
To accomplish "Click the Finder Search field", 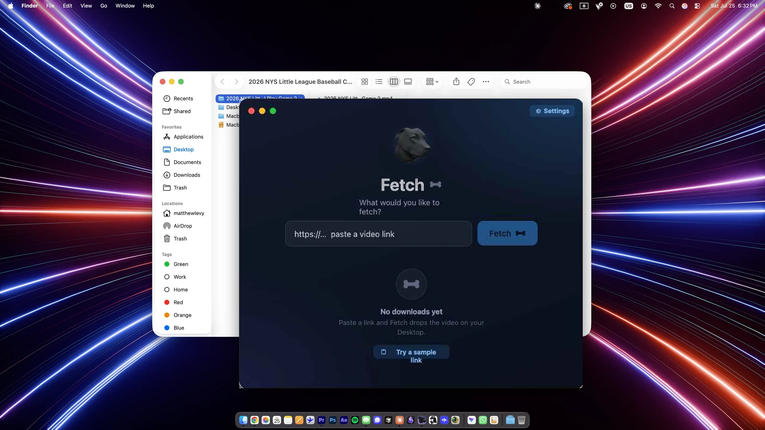I will click(544, 82).
